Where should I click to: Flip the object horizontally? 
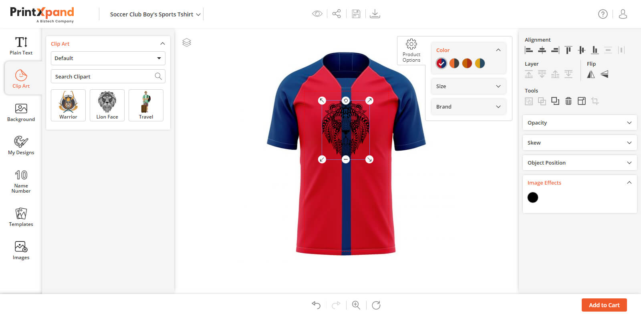[591, 74]
